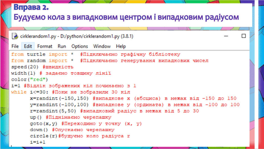Click the 'down()' code line
Screen dimensions: 264x149
[39, 130]
